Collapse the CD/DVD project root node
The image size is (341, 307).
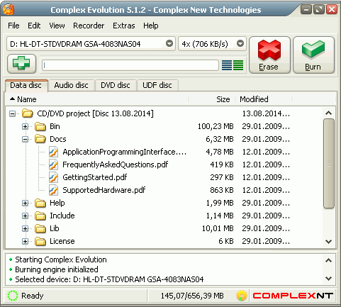point(12,113)
